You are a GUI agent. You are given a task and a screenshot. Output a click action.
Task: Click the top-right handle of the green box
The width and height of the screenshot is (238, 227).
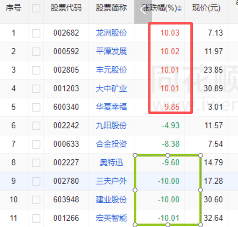click(200, 155)
